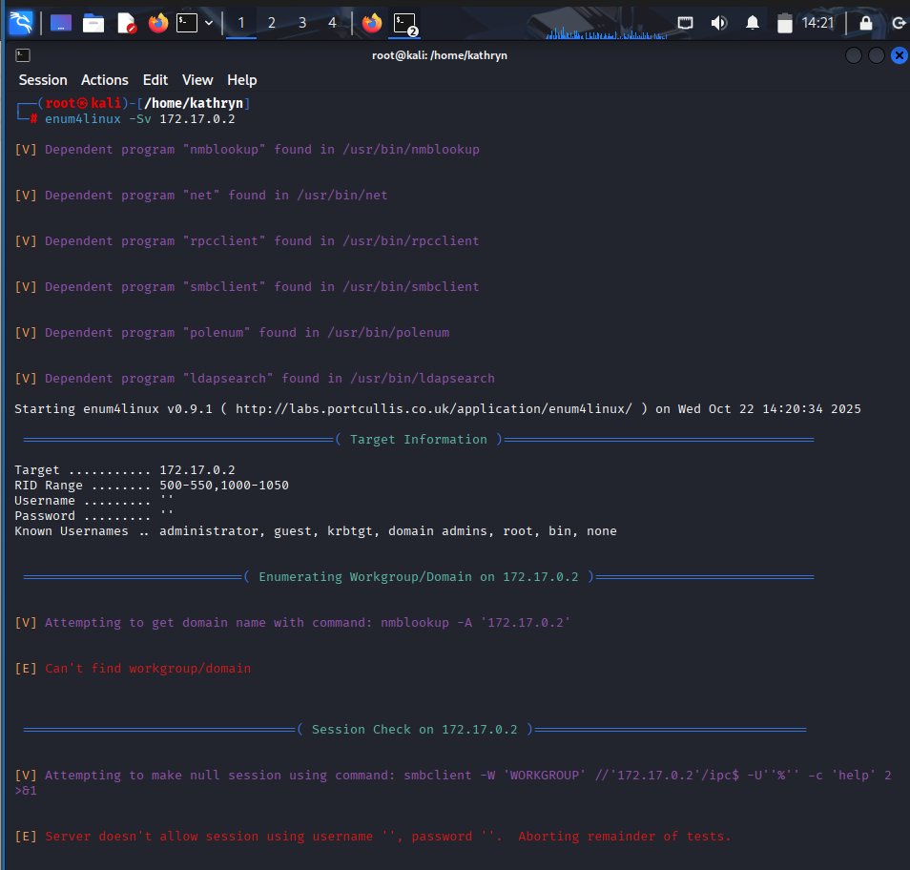
Task: Open the file manager from the panel
Action: click(x=93, y=22)
